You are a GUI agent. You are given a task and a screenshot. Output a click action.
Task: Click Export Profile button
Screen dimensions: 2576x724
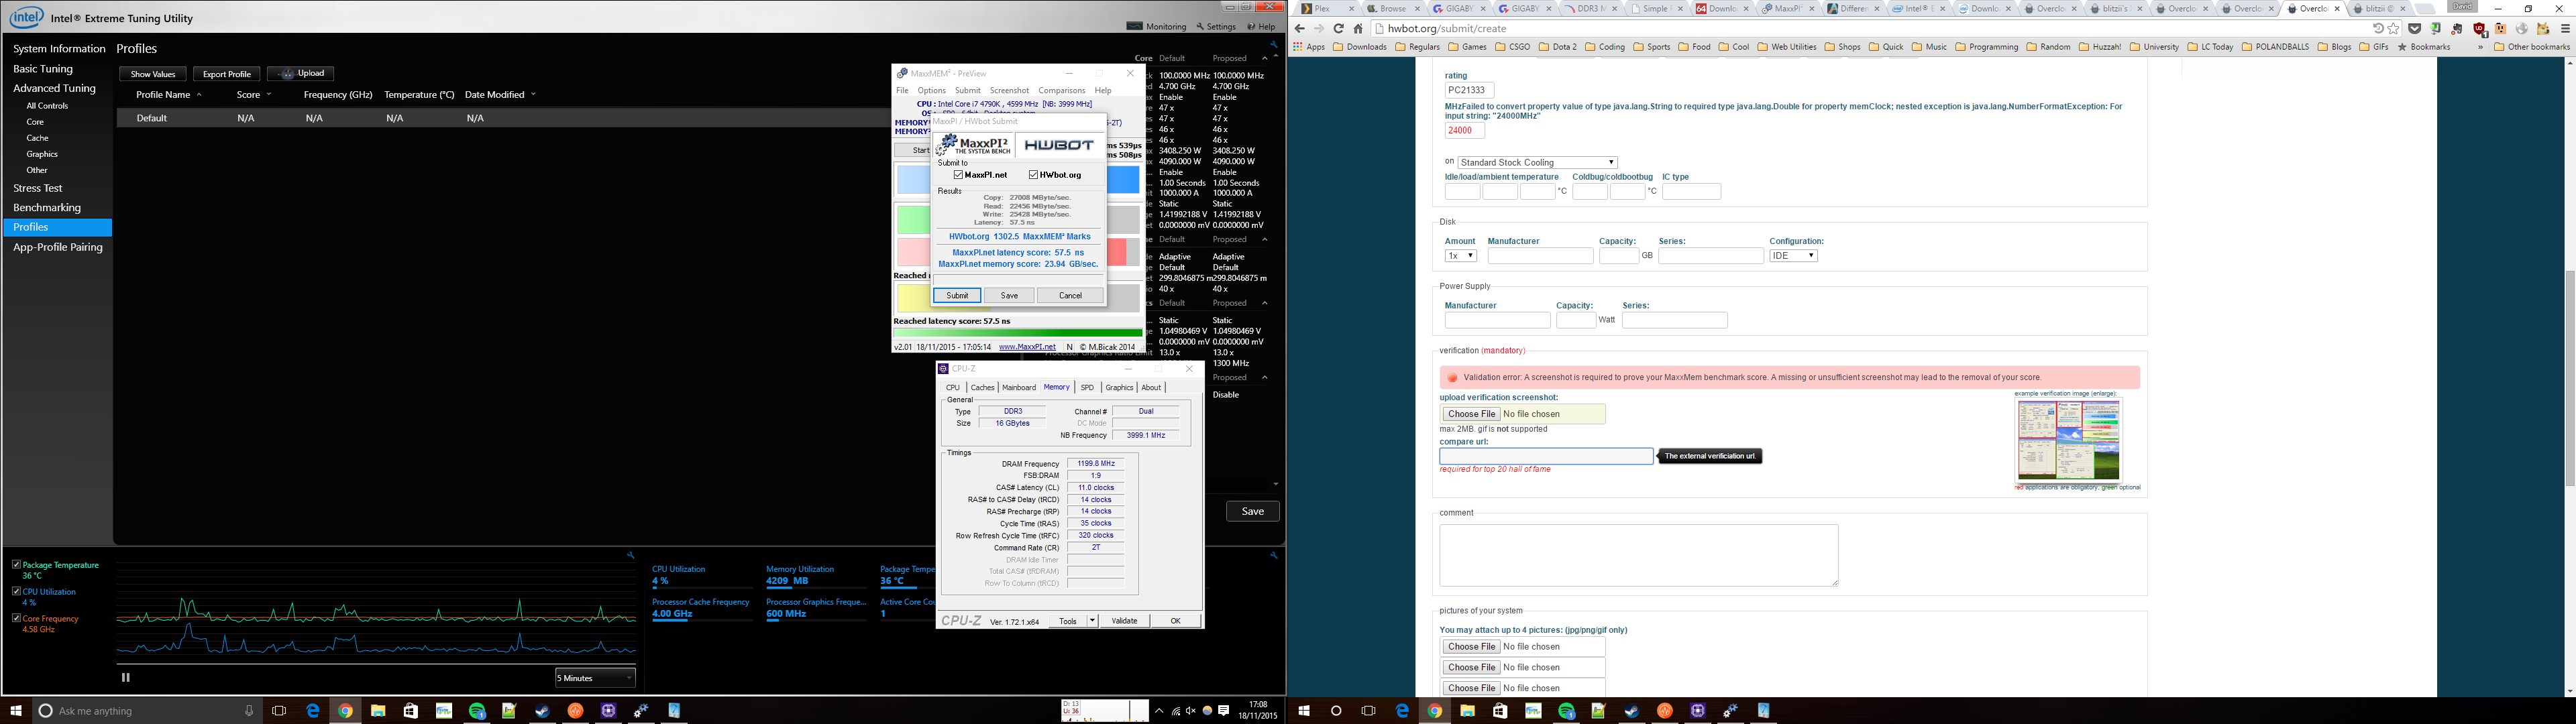[227, 74]
